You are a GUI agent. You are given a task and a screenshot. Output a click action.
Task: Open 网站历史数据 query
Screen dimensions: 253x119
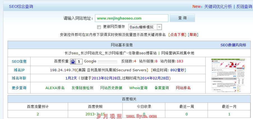point(111,88)
